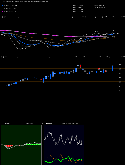Viewport: 125px width, 165px height.
Task: Click the price axis label 9
Action: coord(119,86)
